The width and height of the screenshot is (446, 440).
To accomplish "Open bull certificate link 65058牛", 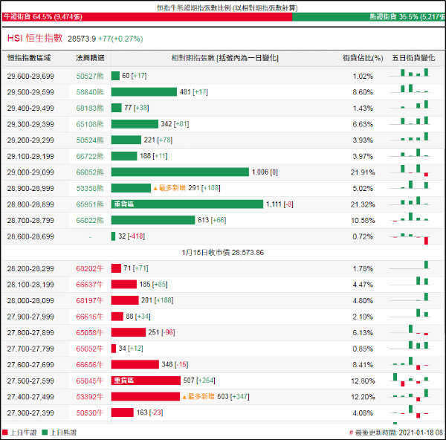I will click(90, 332).
